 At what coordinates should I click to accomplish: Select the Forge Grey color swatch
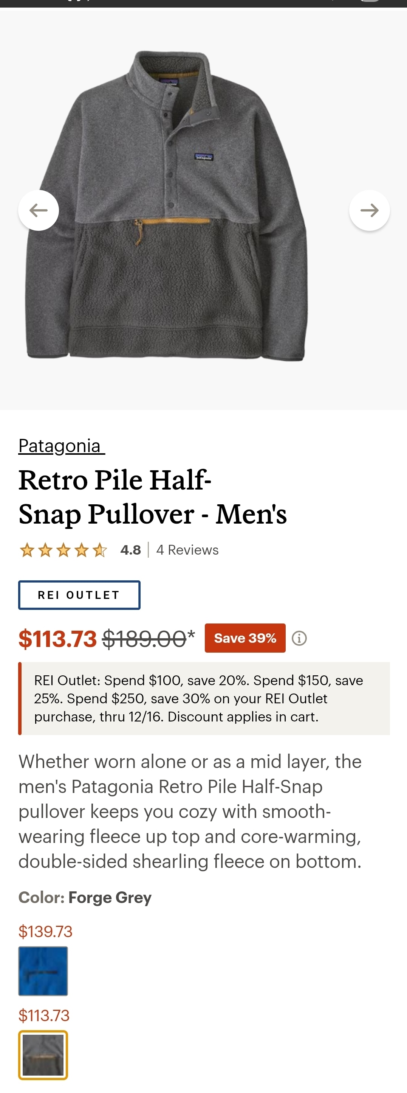click(43, 1055)
